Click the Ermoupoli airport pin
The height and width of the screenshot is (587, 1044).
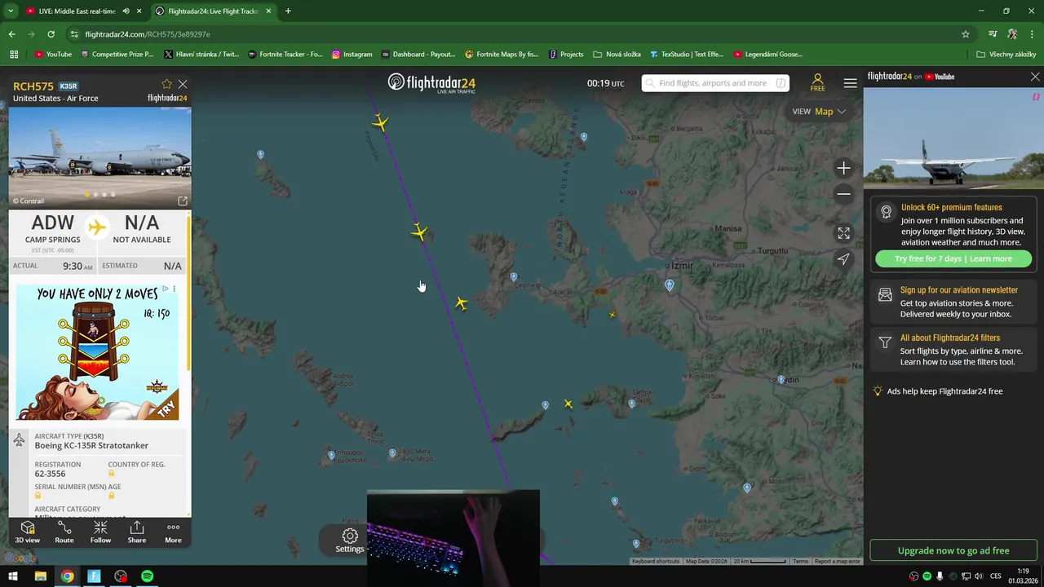pyautogui.click(x=331, y=455)
